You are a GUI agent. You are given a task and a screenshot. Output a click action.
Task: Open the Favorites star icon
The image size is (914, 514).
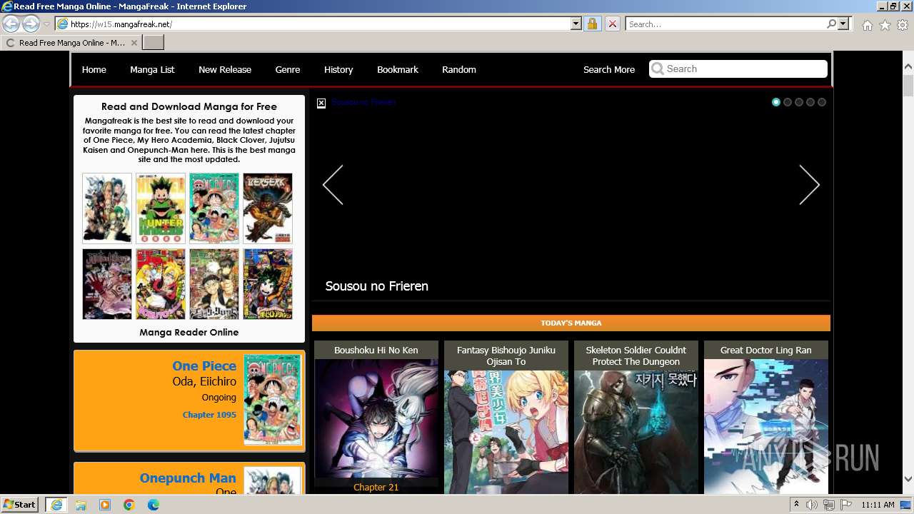(885, 25)
